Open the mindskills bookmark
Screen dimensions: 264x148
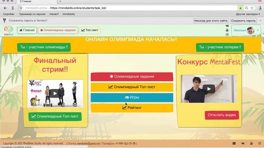point(68,14)
